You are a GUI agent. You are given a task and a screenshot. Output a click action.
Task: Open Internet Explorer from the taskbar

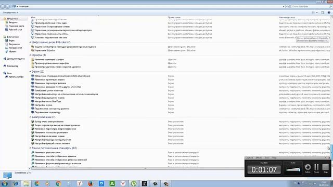click(x=16, y=183)
